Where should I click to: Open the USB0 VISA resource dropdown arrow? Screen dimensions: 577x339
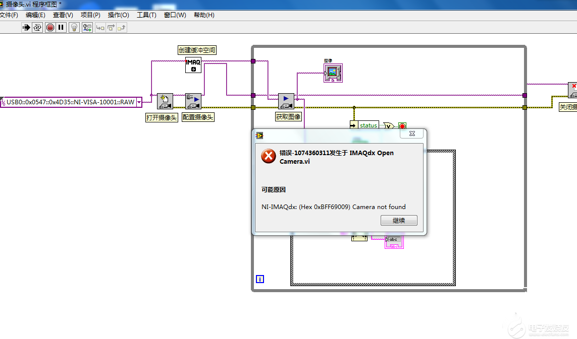point(139,102)
